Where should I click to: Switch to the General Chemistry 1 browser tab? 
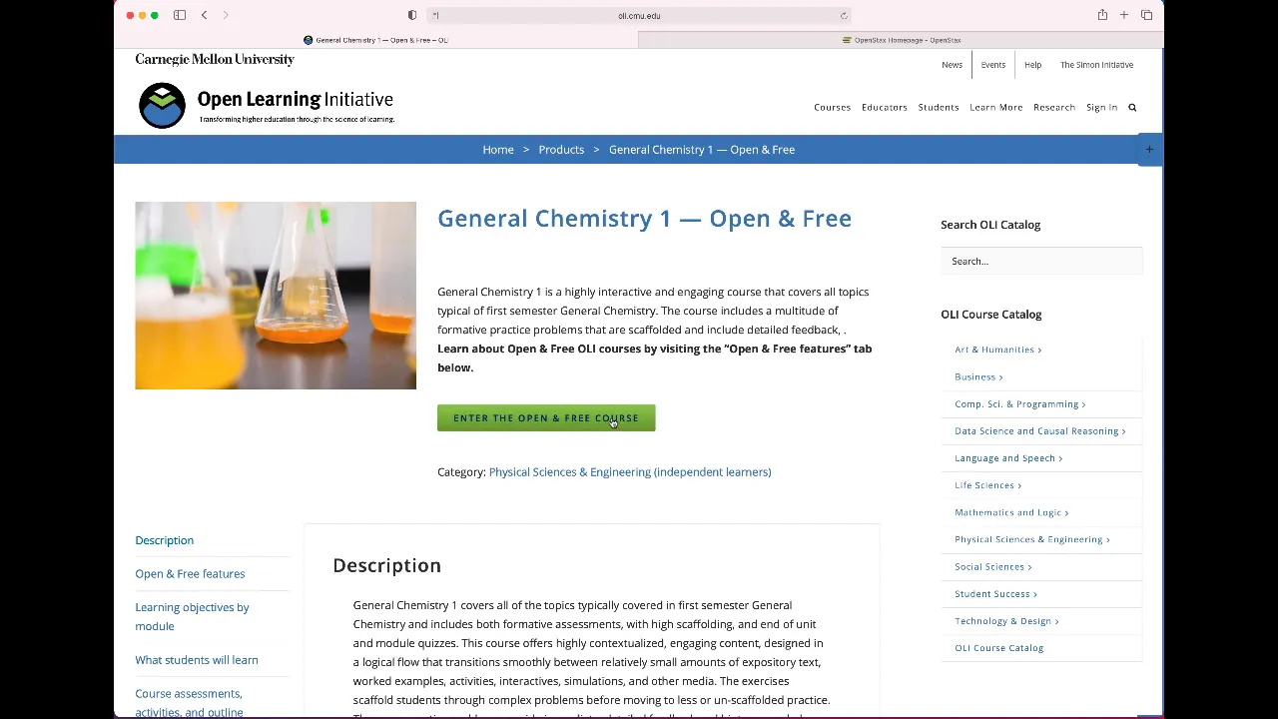[x=376, y=40]
